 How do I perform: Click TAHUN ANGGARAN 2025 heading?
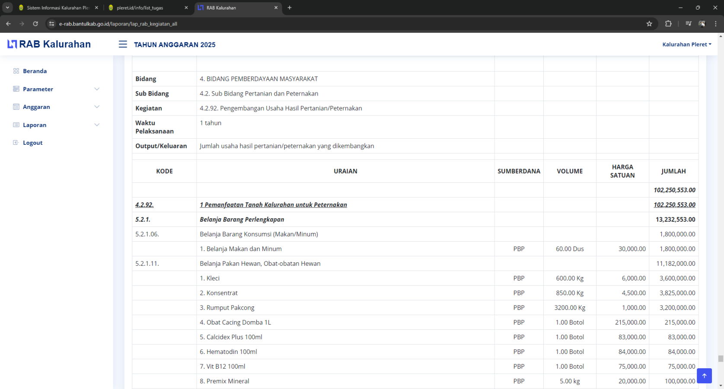point(175,45)
